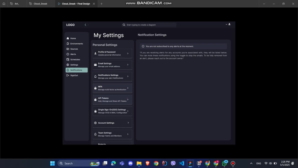The height and width of the screenshot is (168, 298).
Task: Click the bell icon on Team Settings
Action: pos(95,134)
